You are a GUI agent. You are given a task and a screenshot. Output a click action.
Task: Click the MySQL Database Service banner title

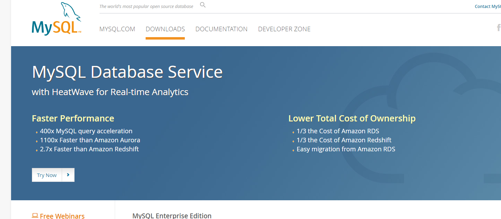127,72
